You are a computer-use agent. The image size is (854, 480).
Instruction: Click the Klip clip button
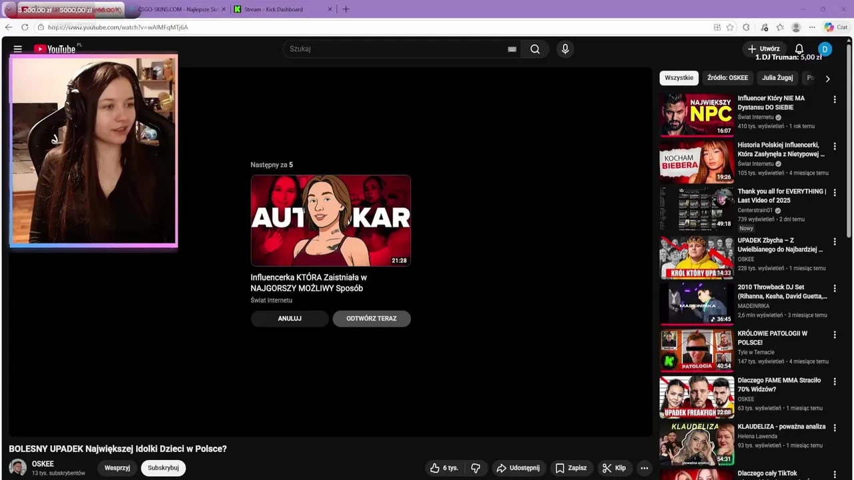[x=614, y=468]
